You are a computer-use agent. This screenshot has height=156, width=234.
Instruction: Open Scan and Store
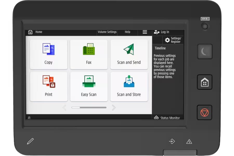(129, 87)
